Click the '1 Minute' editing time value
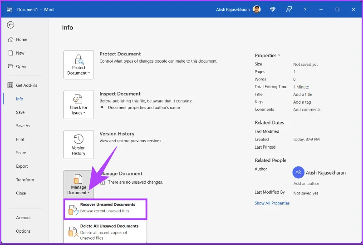 point(301,87)
